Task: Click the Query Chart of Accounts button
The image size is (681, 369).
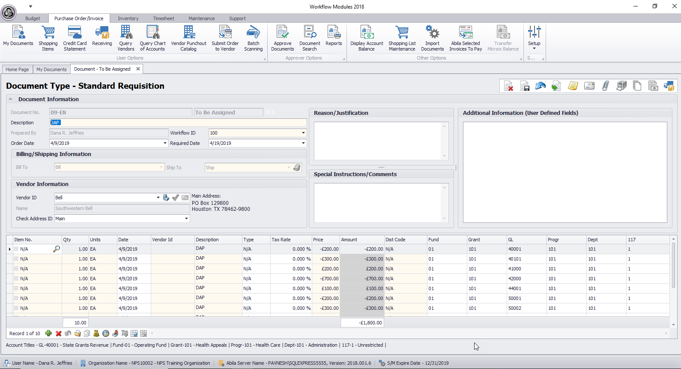Action: (152, 38)
